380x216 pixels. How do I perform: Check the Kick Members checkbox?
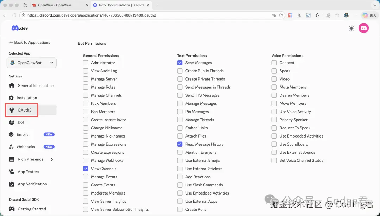point(85,103)
